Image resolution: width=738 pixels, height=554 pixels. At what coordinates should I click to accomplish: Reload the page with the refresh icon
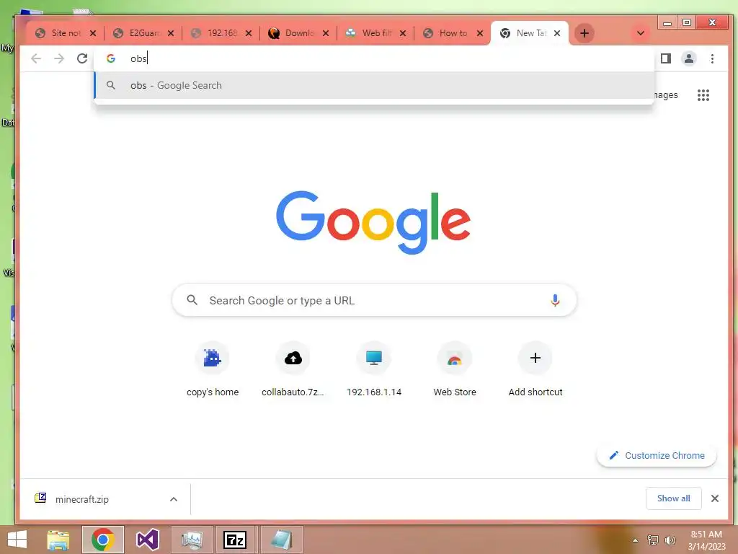point(82,58)
